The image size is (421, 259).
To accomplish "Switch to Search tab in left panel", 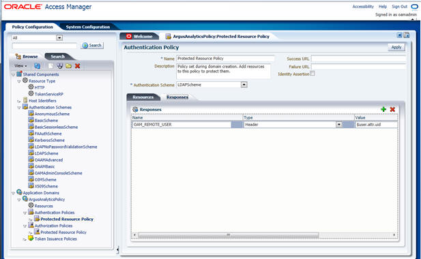I will click(58, 57).
